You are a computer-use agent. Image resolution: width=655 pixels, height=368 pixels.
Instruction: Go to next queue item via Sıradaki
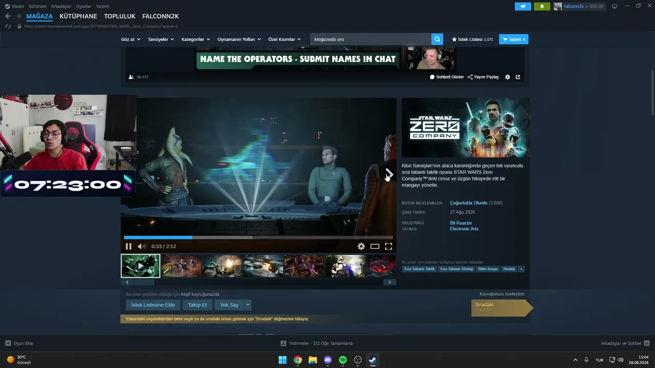click(x=501, y=308)
